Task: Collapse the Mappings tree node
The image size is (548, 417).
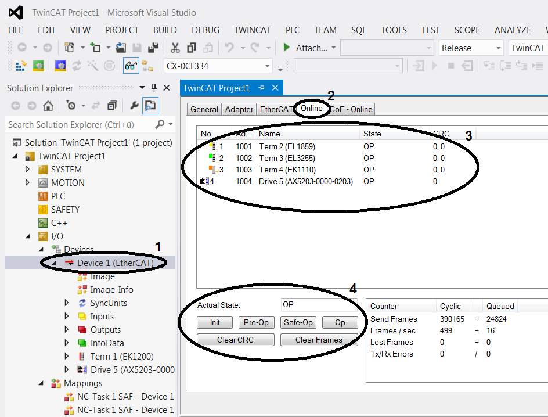Action: [x=41, y=383]
